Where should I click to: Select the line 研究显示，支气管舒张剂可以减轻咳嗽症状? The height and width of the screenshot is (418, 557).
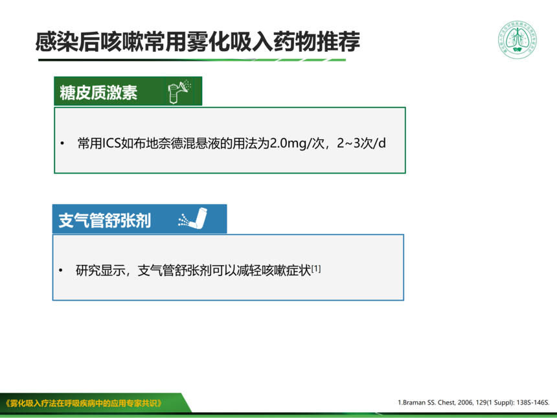click(x=193, y=270)
